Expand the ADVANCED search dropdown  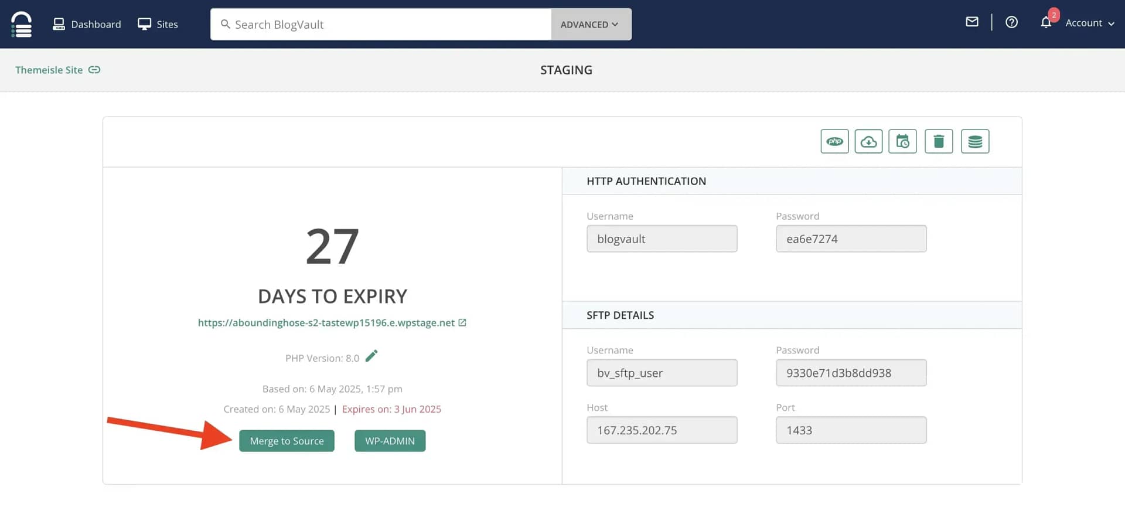591,24
